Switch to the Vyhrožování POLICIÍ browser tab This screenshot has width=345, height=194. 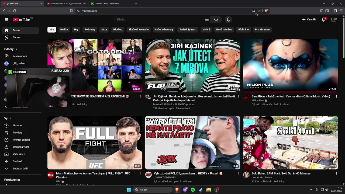pos(66,4)
